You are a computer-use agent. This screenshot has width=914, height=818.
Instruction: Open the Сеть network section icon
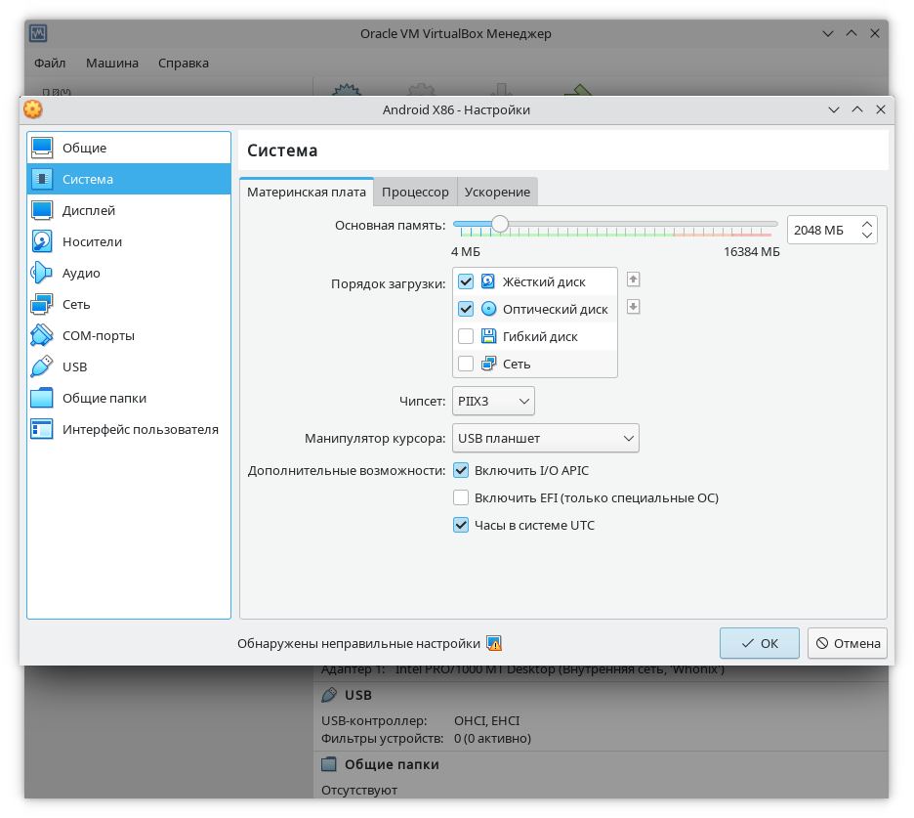click(42, 305)
